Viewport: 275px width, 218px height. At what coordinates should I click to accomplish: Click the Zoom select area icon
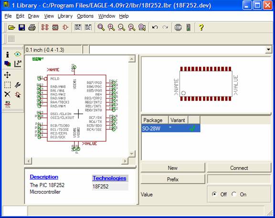coord(142,28)
